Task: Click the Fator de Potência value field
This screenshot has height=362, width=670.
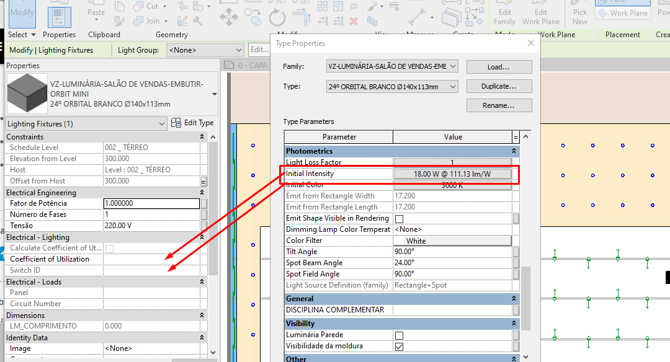Action: [x=152, y=203]
